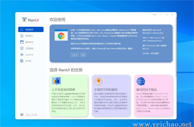Click the badge icon beside 项目简介
The image size is (194, 127).
pos(22,36)
